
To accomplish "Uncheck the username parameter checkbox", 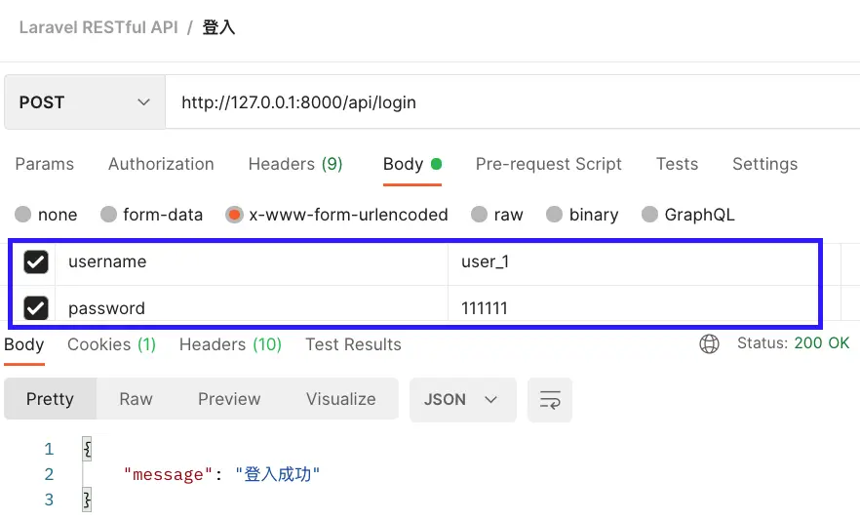I will 36,262.
